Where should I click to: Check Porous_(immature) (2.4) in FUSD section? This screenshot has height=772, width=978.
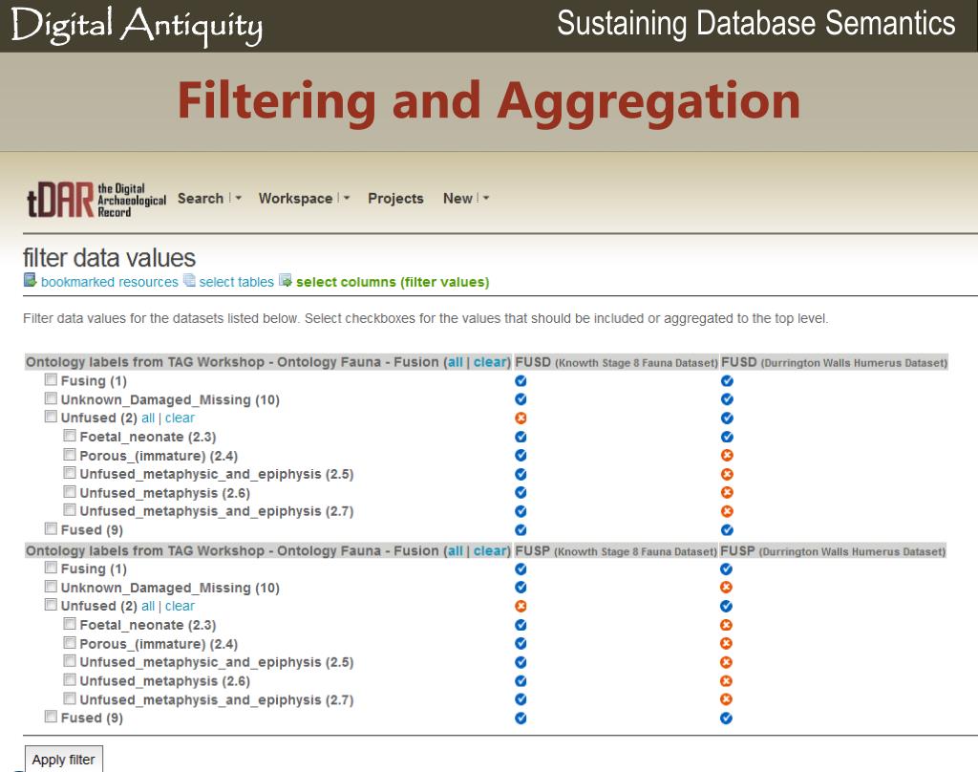(x=69, y=455)
